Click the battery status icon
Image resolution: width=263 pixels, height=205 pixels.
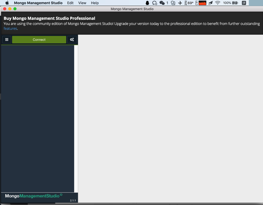(235, 3)
